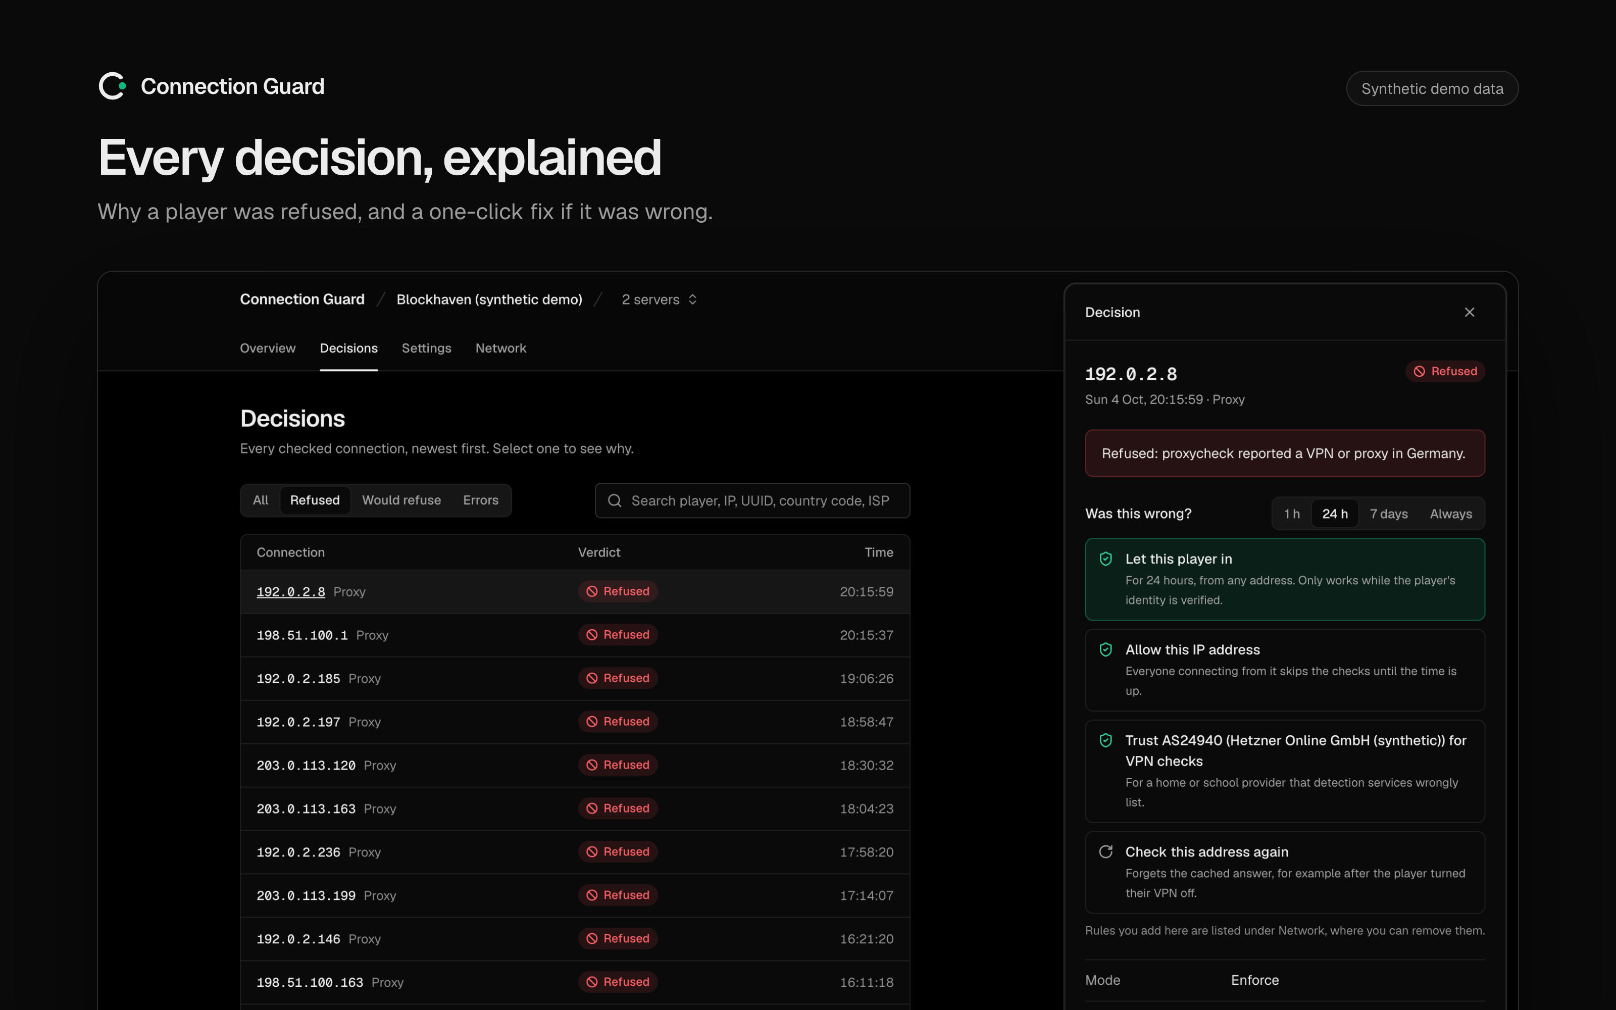The width and height of the screenshot is (1616, 1010).
Task: Go to the Network tab
Action: (x=501, y=348)
